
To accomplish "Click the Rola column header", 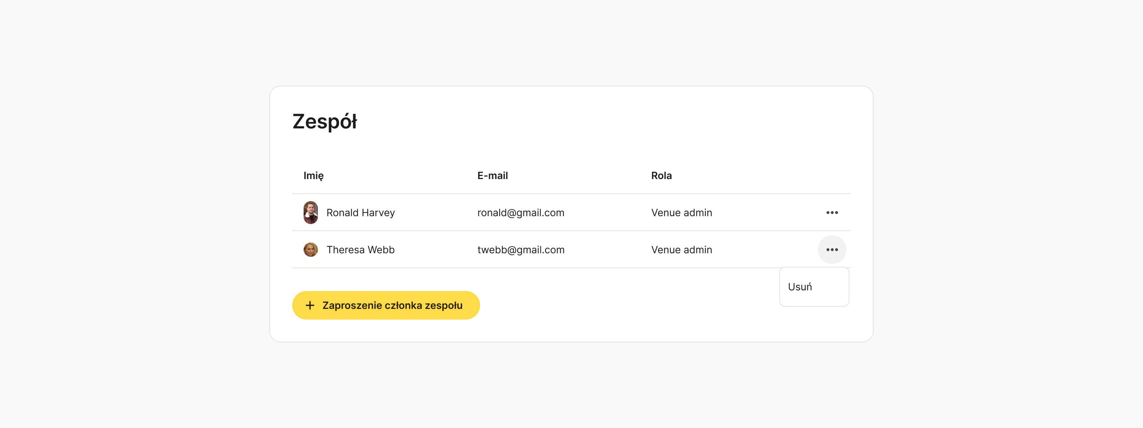I will (661, 175).
